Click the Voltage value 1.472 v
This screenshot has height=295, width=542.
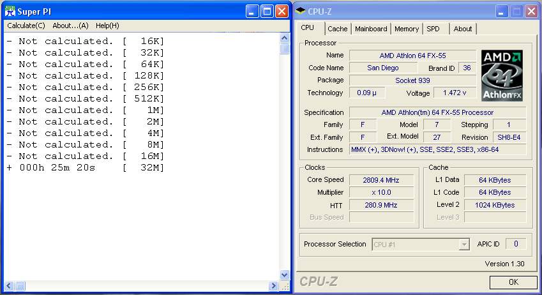click(x=455, y=93)
